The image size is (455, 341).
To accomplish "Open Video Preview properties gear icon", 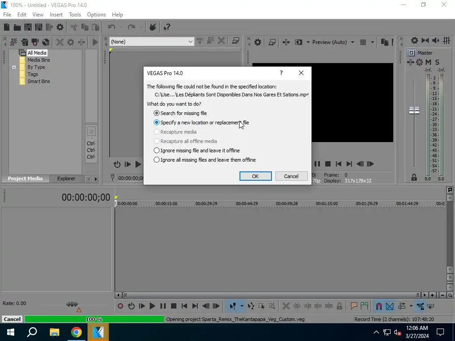I will (258, 42).
